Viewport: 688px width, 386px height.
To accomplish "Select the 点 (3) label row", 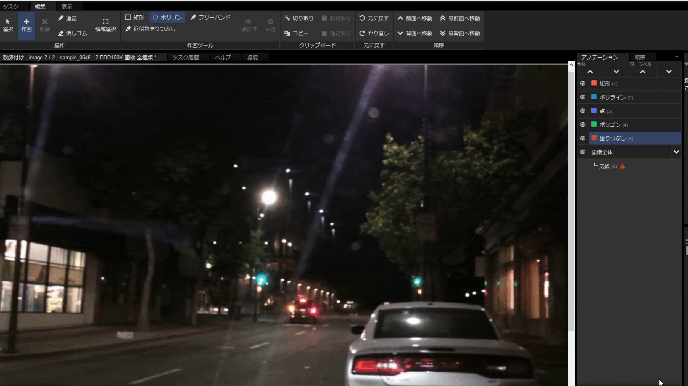I will point(635,111).
